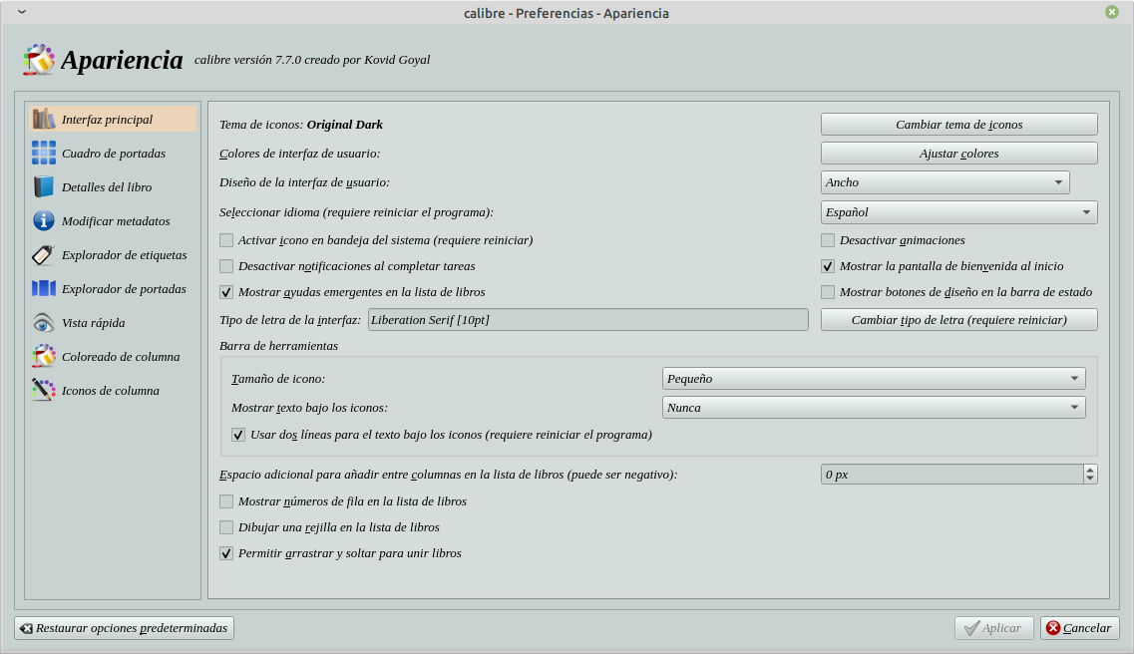Click Cambiar tipo de letra button
Image resolution: width=1134 pixels, height=654 pixels.
[x=959, y=319]
